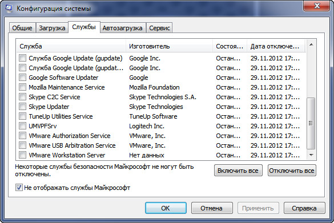334x223 pixels.
Task: Click the TuneUp Software manufacturer cell
Action: pos(153,116)
